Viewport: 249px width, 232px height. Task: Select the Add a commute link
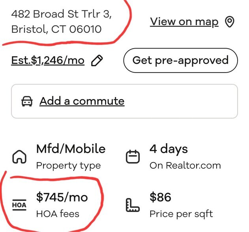click(x=82, y=101)
